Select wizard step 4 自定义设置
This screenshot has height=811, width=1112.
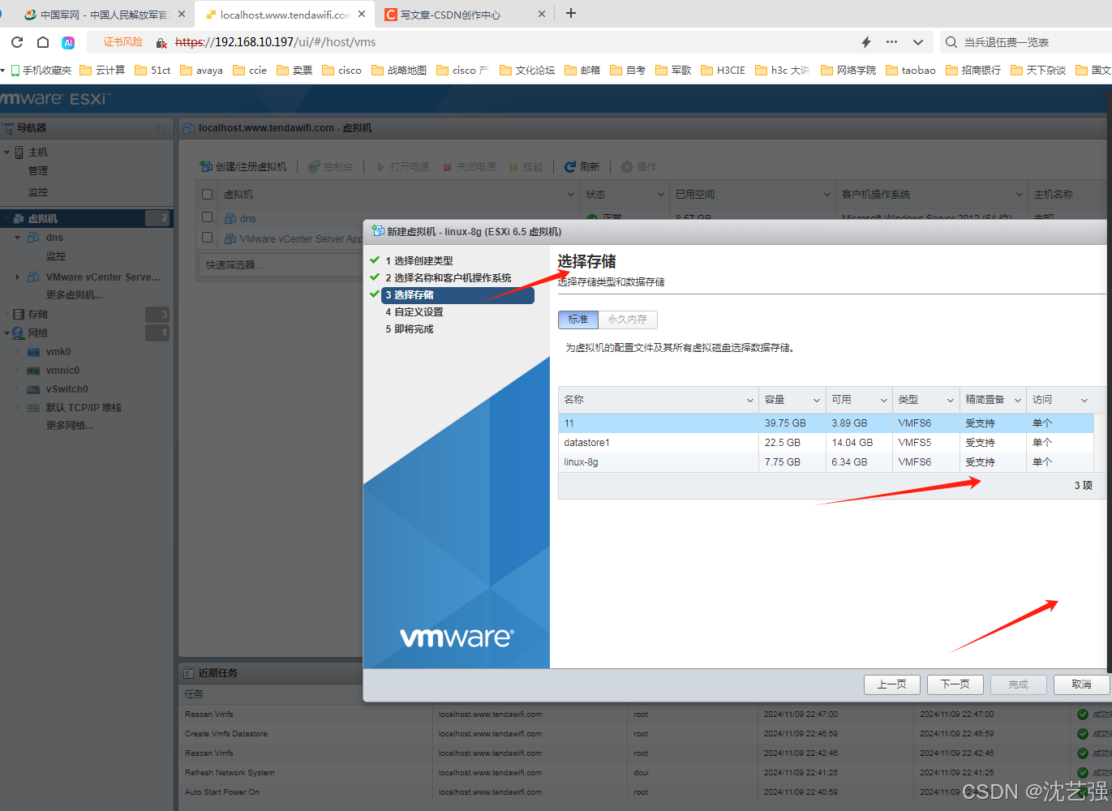[414, 312]
